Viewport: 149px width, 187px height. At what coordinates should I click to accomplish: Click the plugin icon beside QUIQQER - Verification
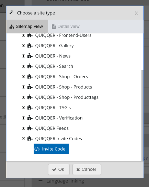(x=30, y=118)
